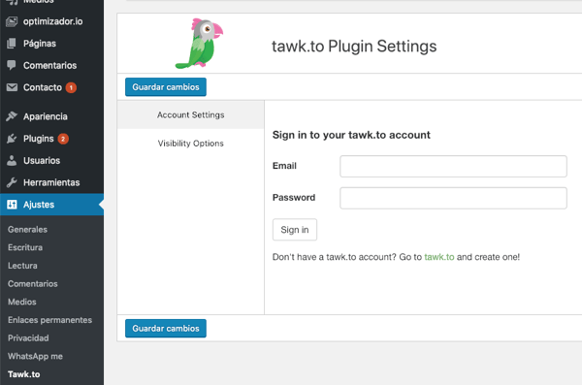This screenshot has height=385, width=582.
Task: Follow the green tawk.to link
Action: 439,257
